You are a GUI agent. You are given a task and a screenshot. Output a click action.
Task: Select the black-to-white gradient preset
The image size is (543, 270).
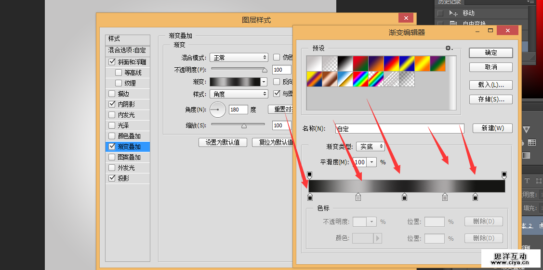pos(345,63)
